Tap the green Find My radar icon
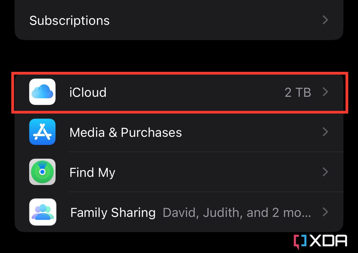This screenshot has height=253, width=358. pos(42,172)
